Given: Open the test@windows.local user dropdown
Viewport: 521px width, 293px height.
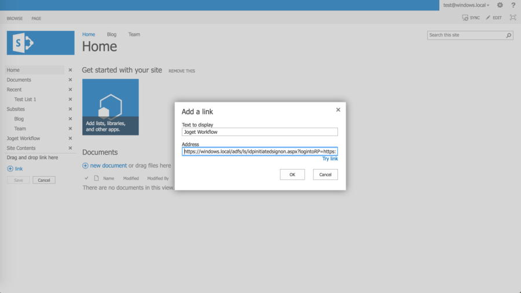Looking at the screenshot, I should pyautogui.click(x=467, y=5).
